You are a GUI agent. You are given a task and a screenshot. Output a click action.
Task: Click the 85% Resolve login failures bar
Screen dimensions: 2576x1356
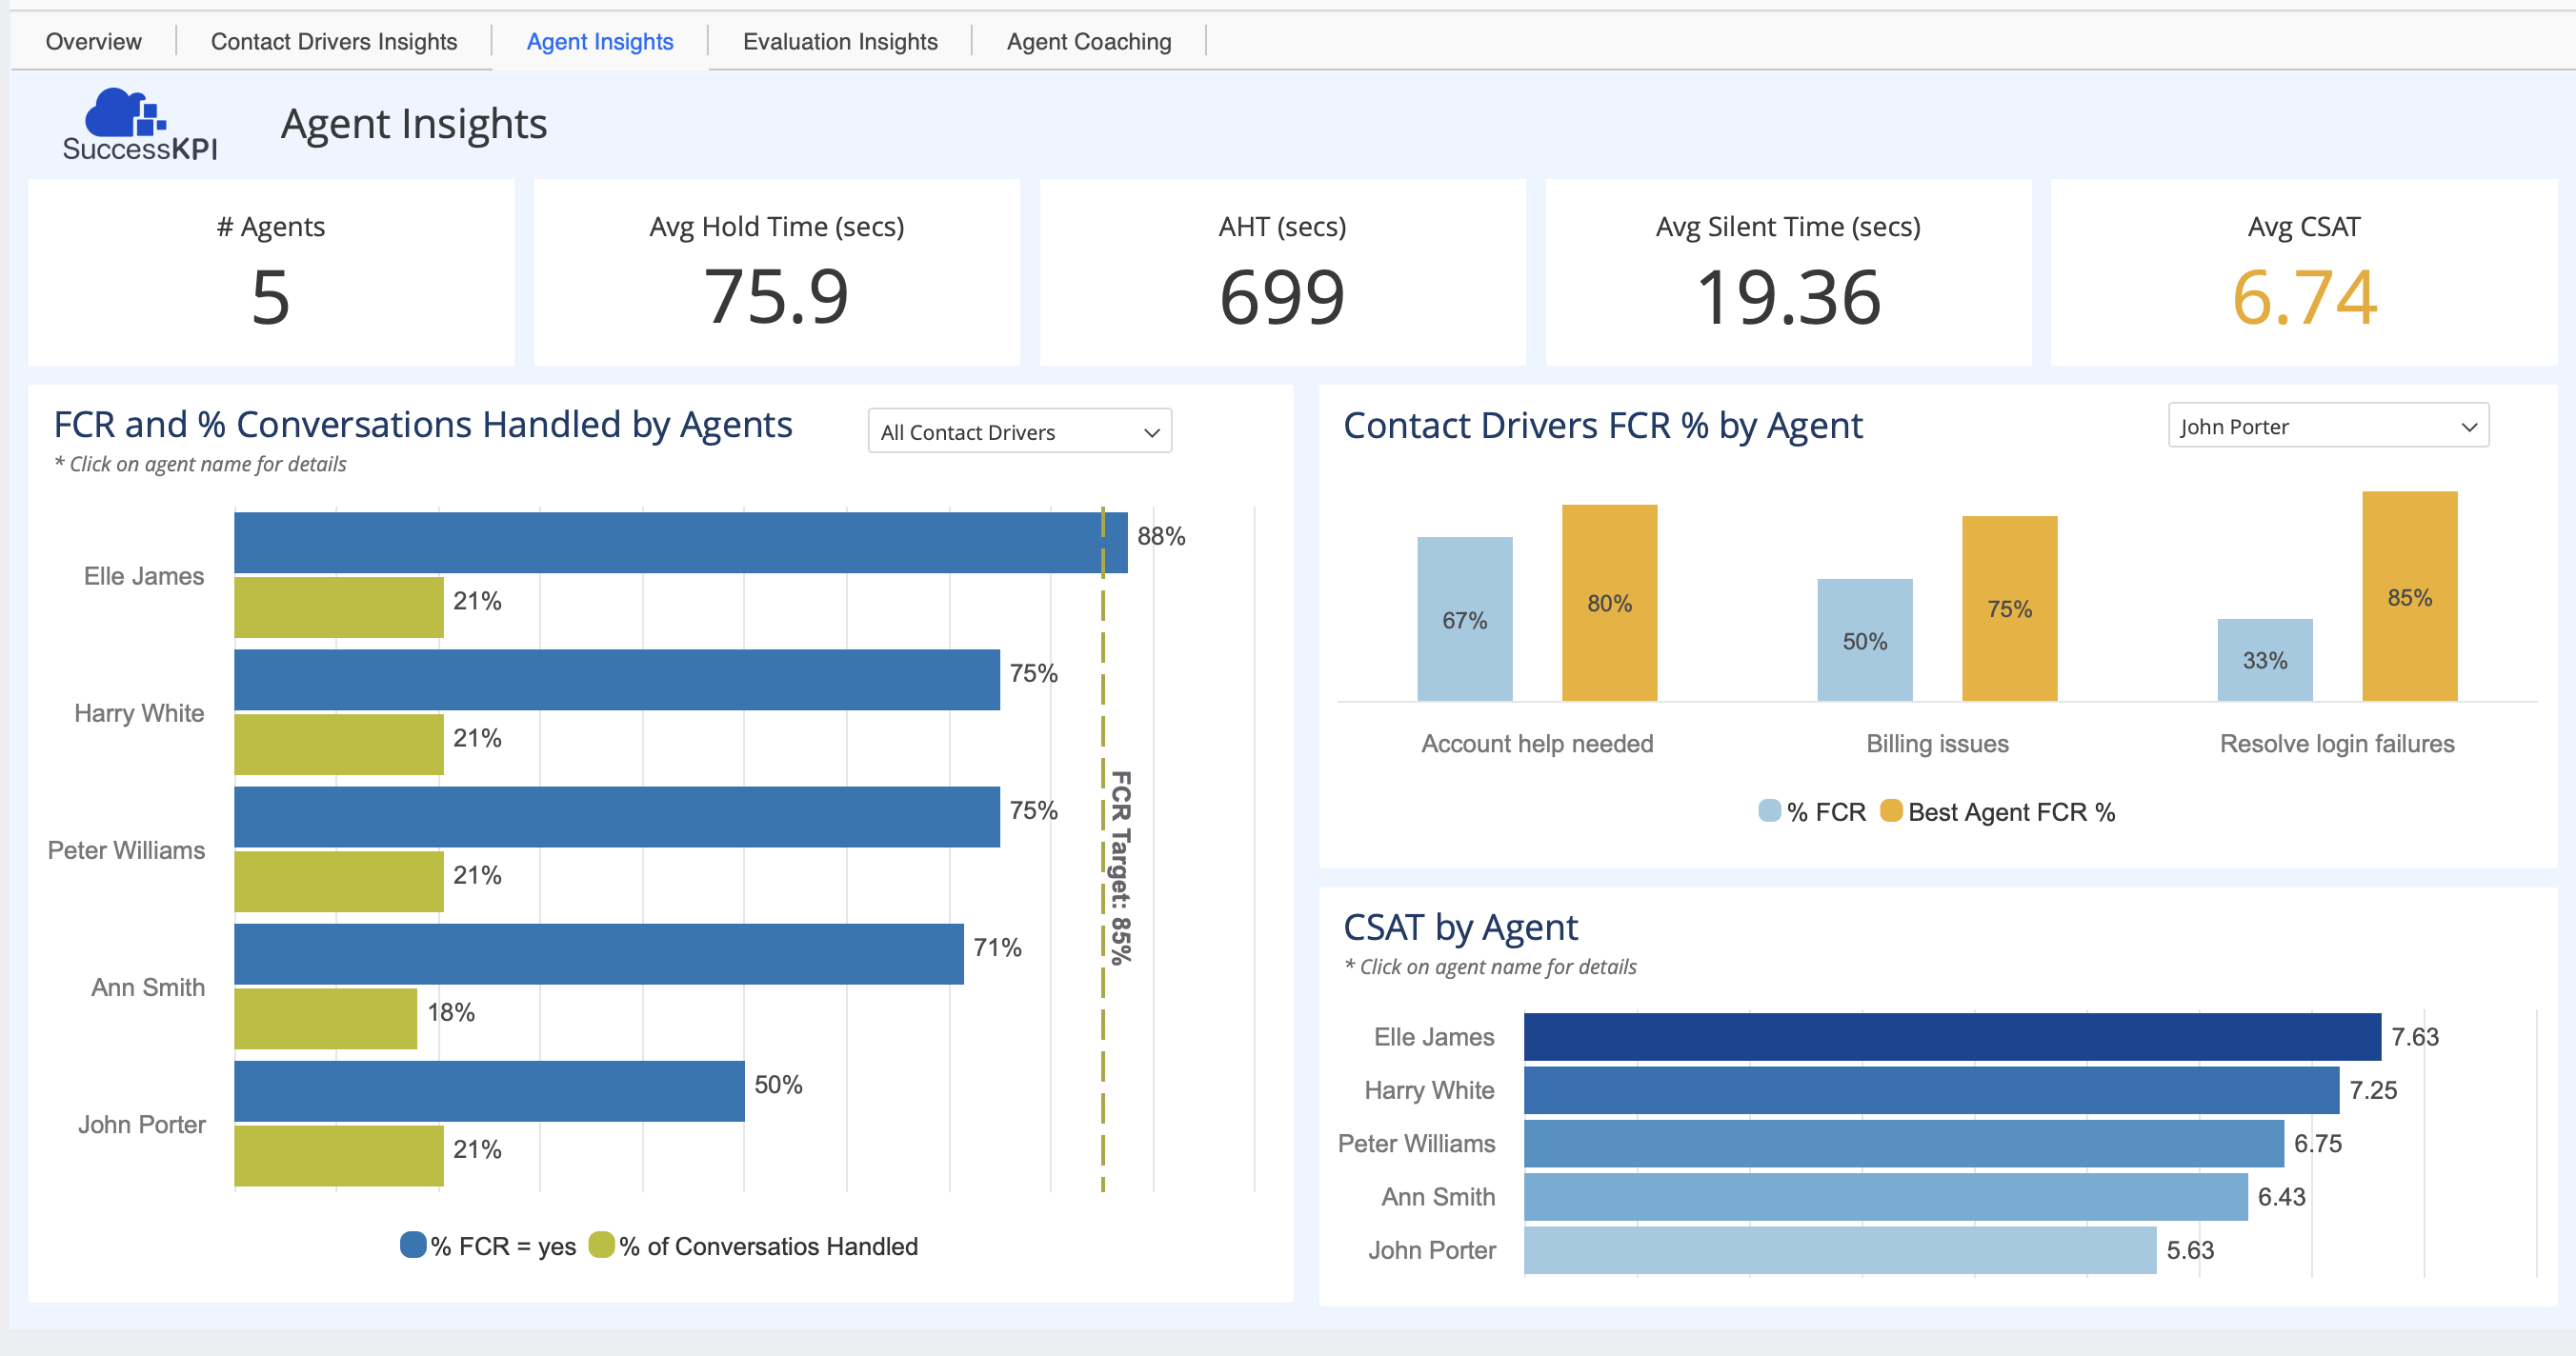tap(2408, 595)
